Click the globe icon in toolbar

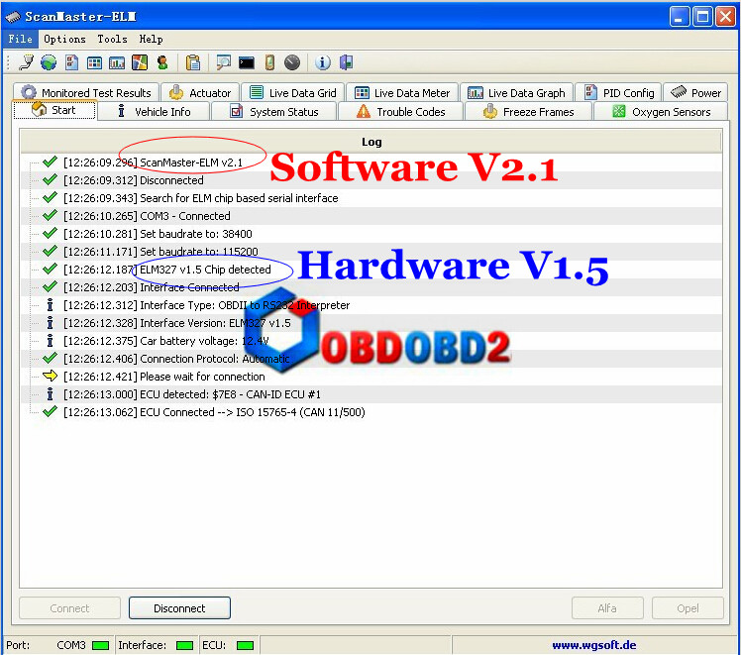click(49, 62)
